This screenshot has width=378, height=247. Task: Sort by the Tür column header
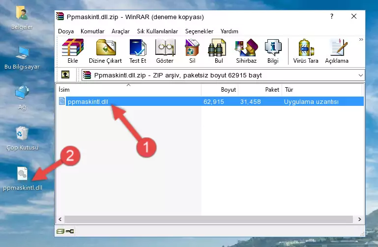click(x=322, y=90)
